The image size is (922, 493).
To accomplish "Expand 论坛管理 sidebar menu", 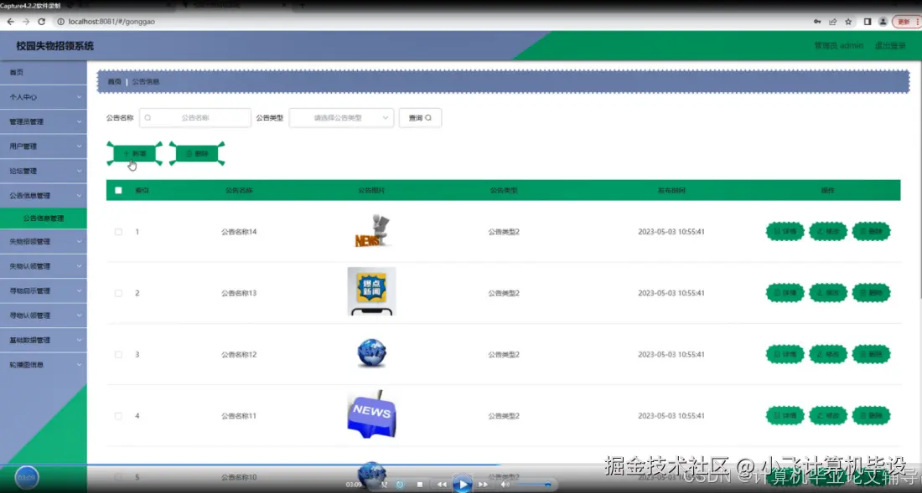I will [x=44, y=171].
